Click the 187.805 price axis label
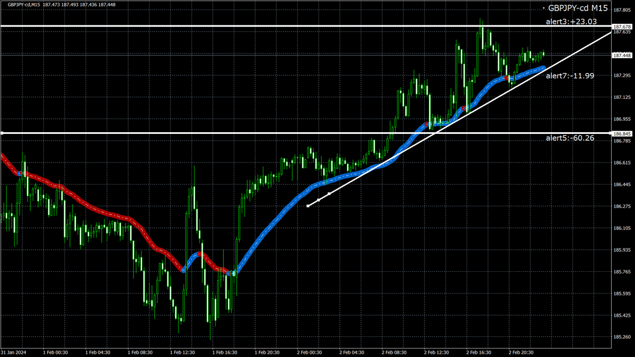 click(622, 10)
